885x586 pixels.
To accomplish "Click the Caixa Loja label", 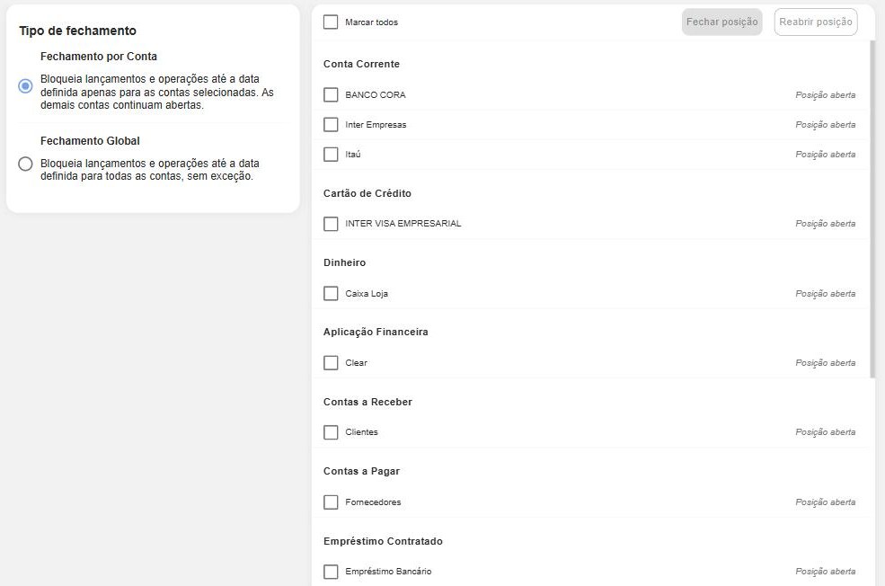I will [367, 294].
